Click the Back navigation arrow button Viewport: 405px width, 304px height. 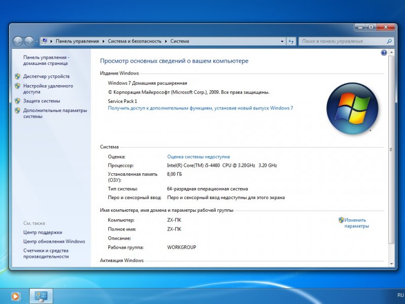tap(18, 42)
